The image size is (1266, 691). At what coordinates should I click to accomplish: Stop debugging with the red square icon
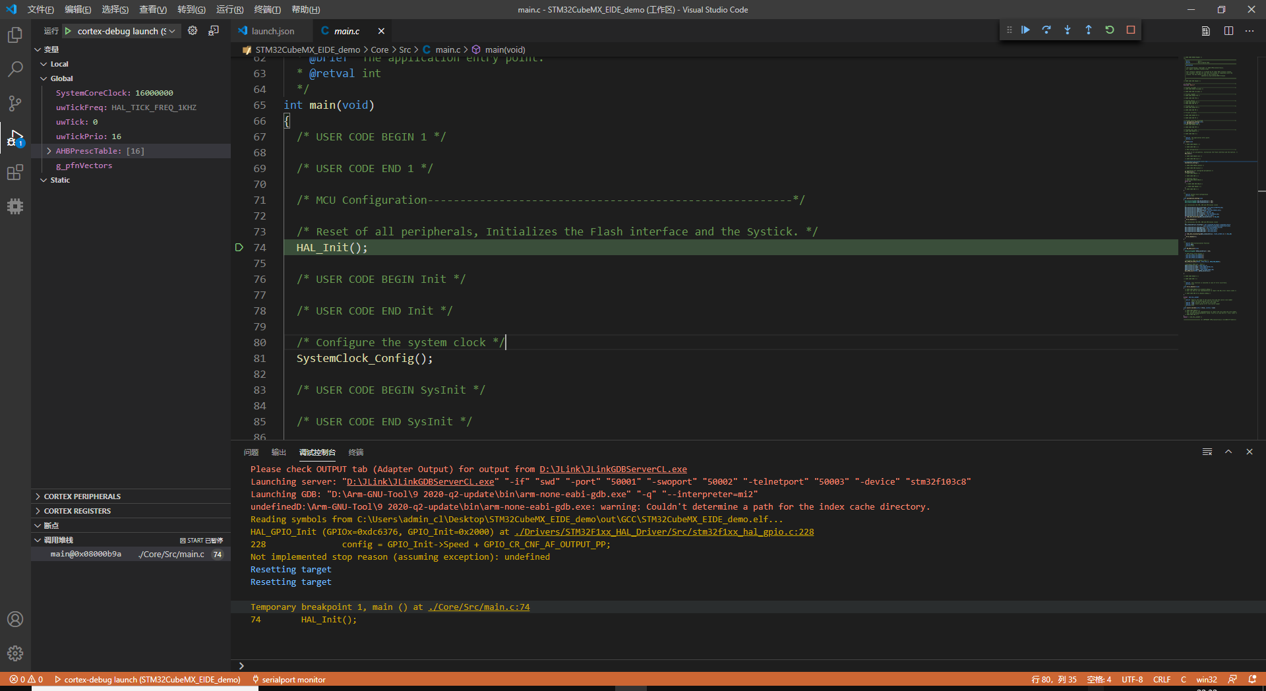pos(1130,30)
